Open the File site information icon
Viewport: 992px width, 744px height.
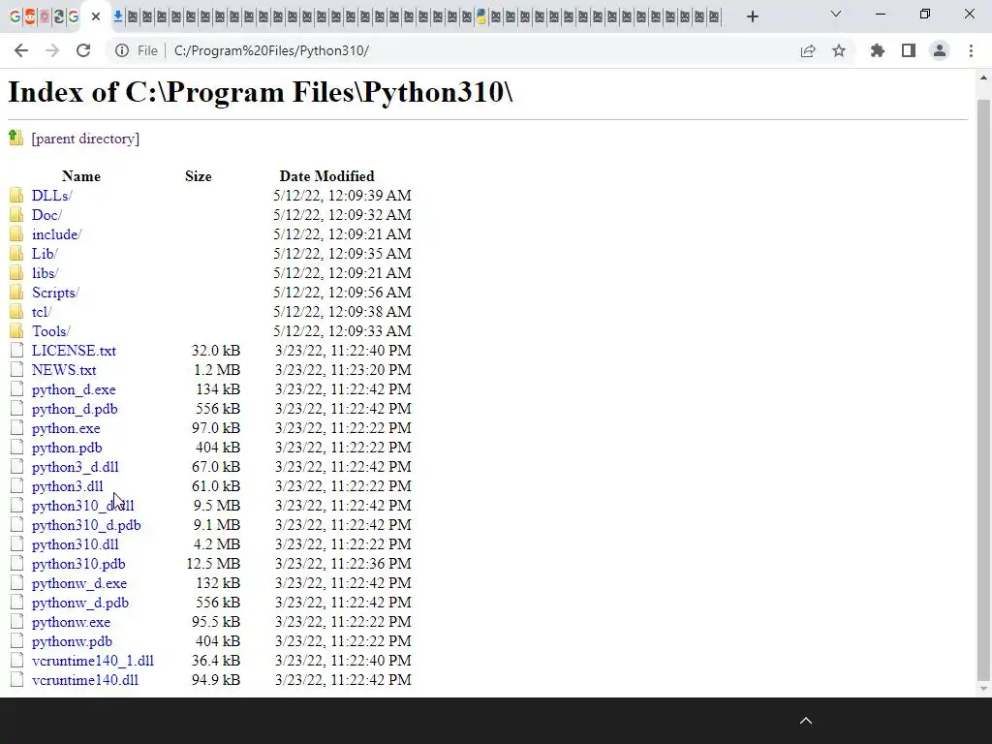pos(122,50)
